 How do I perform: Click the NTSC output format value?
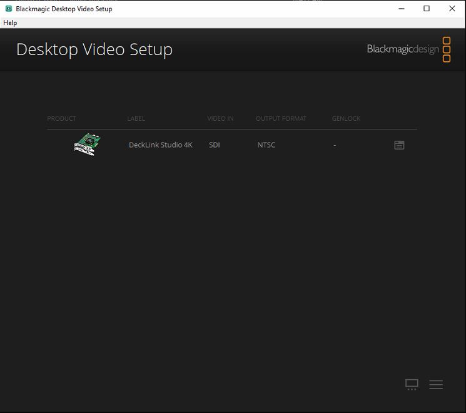pyautogui.click(x=266, y=145)
